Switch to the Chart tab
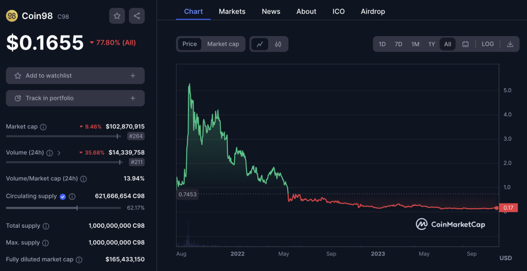The image size is (527, 271). [x=194, y=11]
